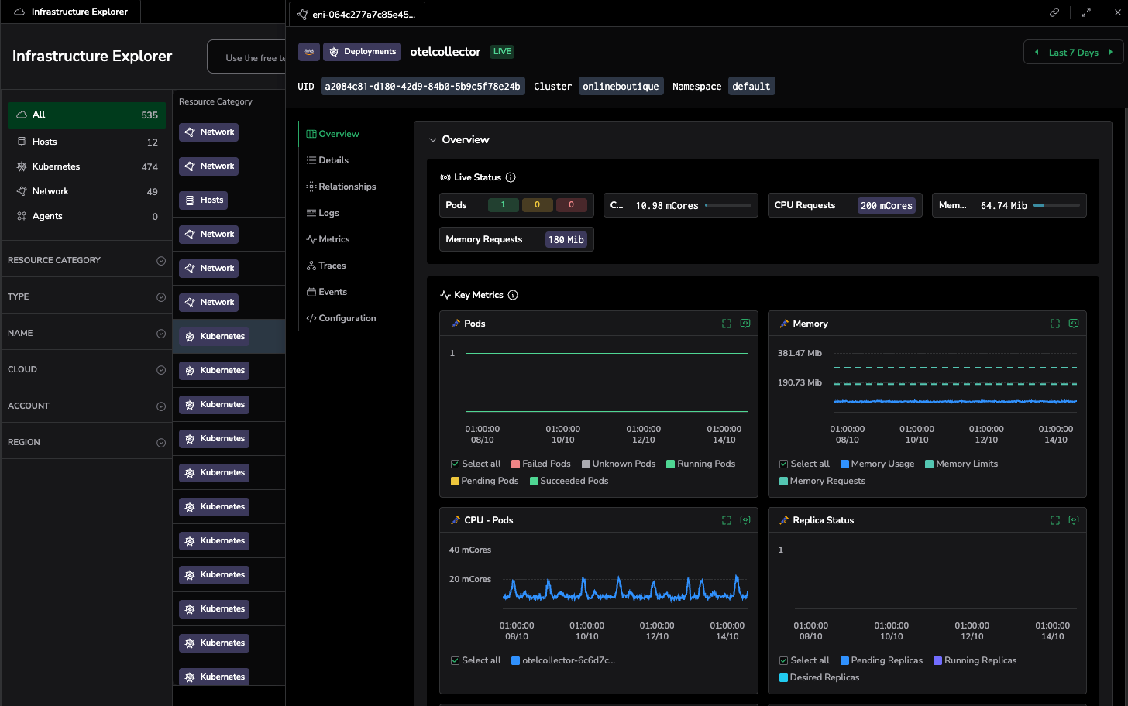Collapse the Overview section chevron
The image size is (1128, 706).
pos(433,140)
